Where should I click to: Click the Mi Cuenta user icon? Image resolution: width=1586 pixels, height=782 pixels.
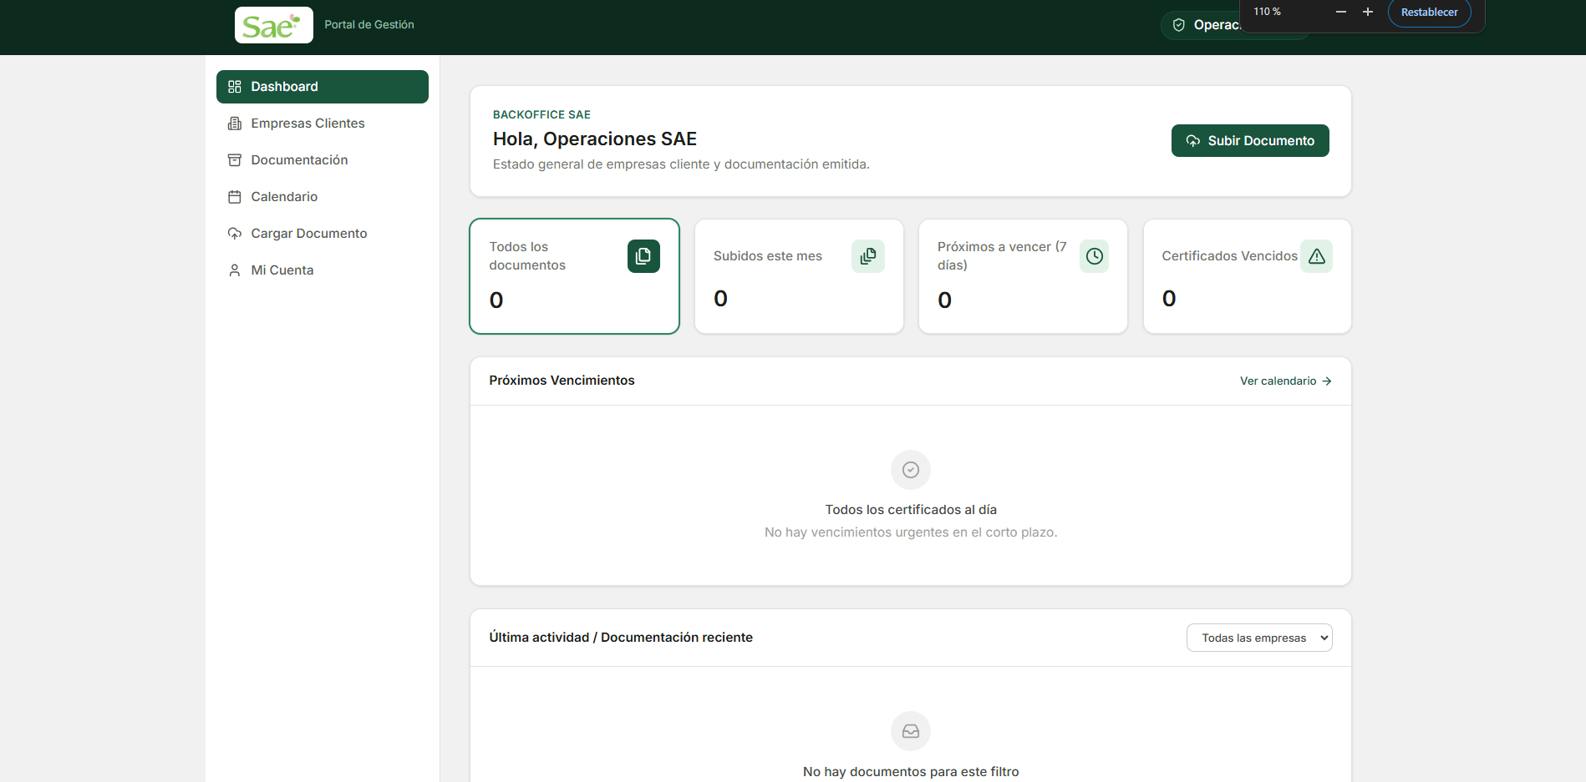235,270
